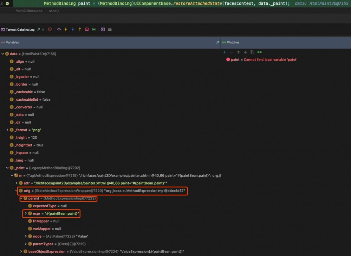The width and height of the screenshot is (351, 256).
Task: Open the Evaluate Expression icon
Action: coord(87,29)
